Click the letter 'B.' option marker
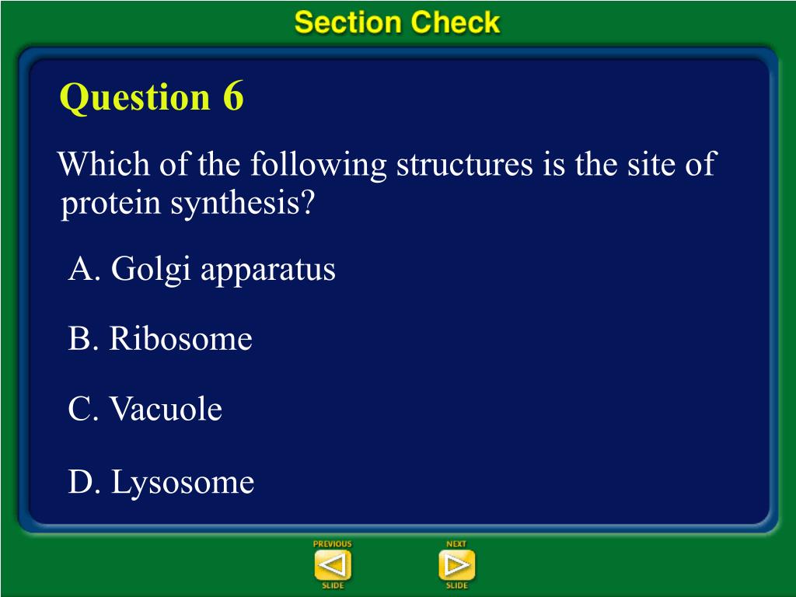The width and height of the screenshot is (796, 597). (83, 338)
